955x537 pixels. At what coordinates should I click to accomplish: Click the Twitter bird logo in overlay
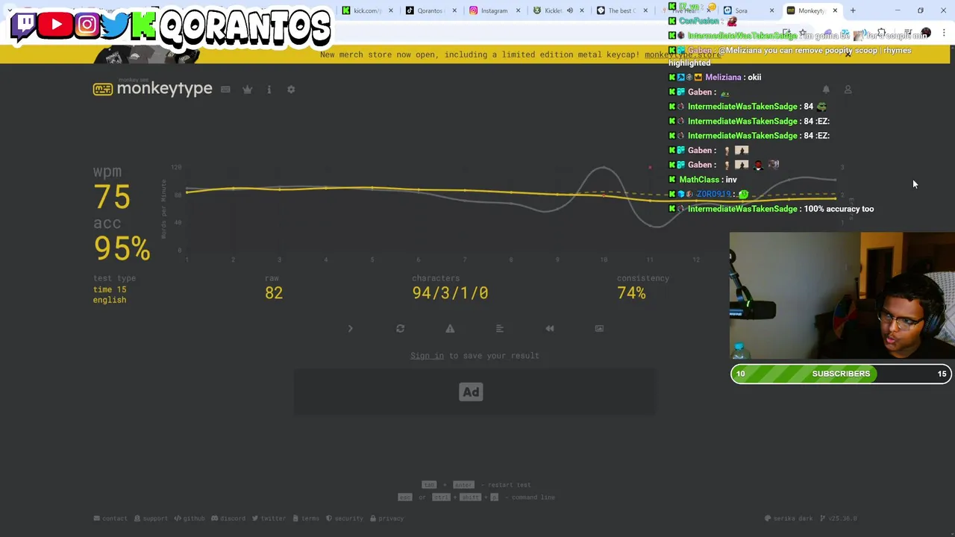tap(114, 25)
